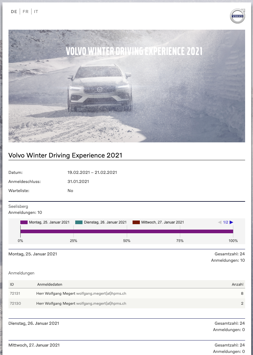This screenshot has width=253, height=355.
Task: Click the Mittwoch, 27. Januar 2021 section heading
Action: (x=34, y=345)
